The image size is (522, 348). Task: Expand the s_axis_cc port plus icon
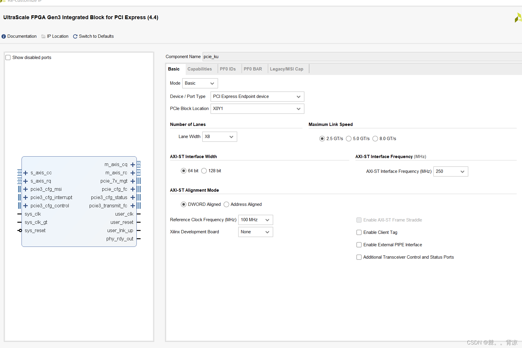tap(26, 173)
